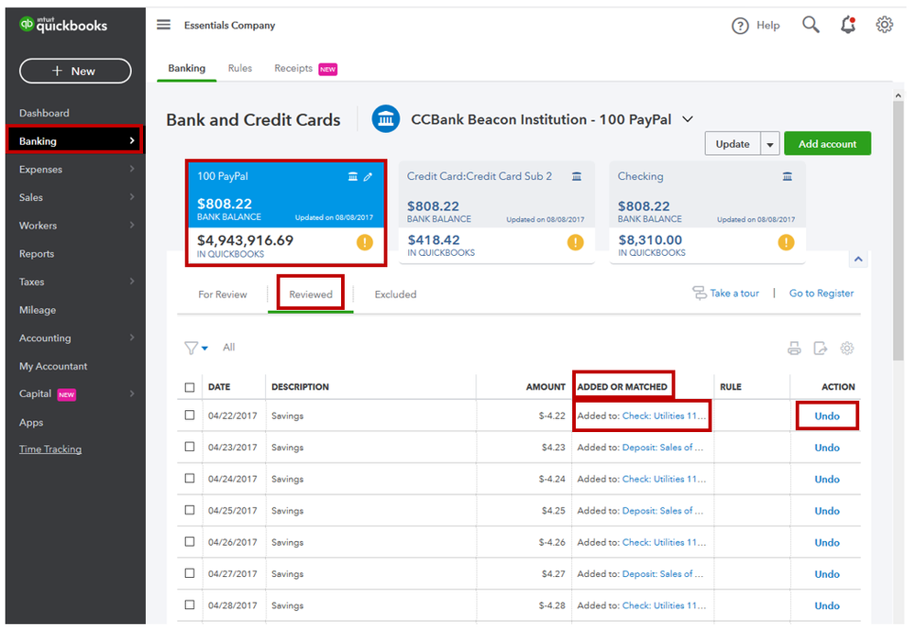Undo the 04/25/2017 transaction
Screen dimensions: 916x632
click(x=827, y=510)
